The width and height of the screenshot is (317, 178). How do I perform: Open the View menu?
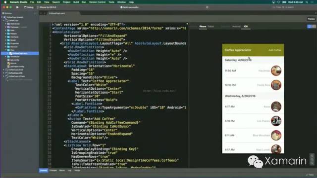coord(47,2)
